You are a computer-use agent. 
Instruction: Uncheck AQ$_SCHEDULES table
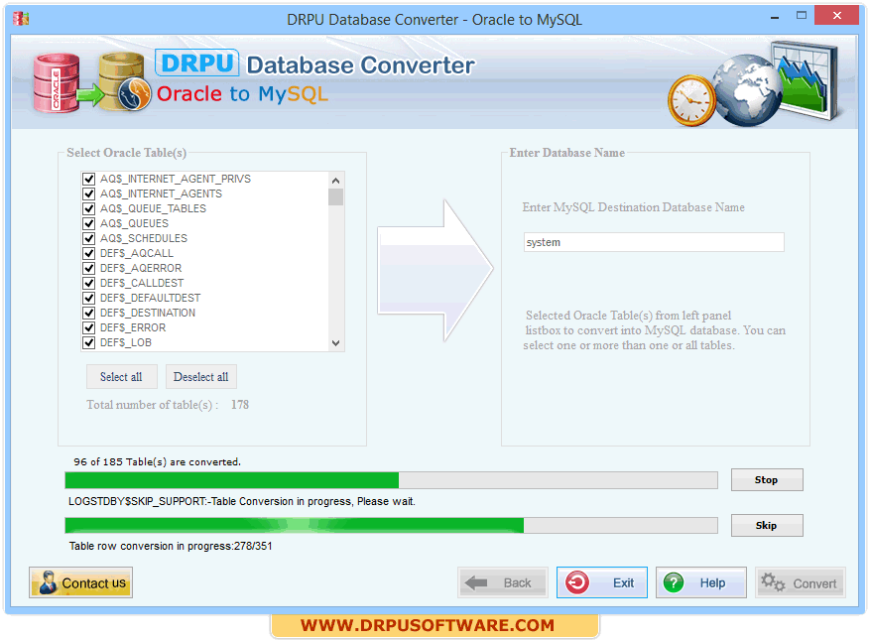coord(88,238)
